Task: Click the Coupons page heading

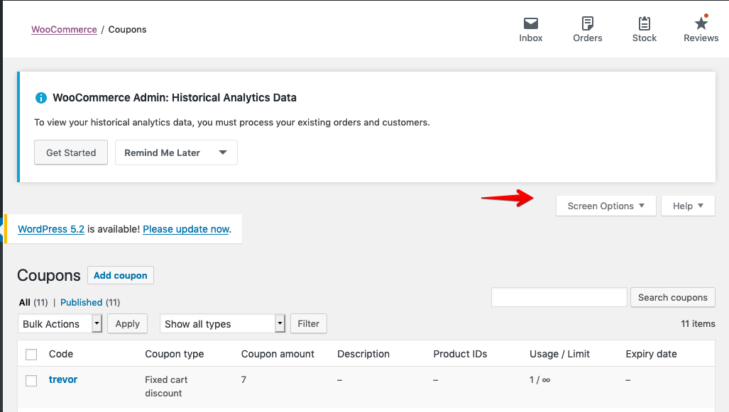Action: (x=49, y=275)
